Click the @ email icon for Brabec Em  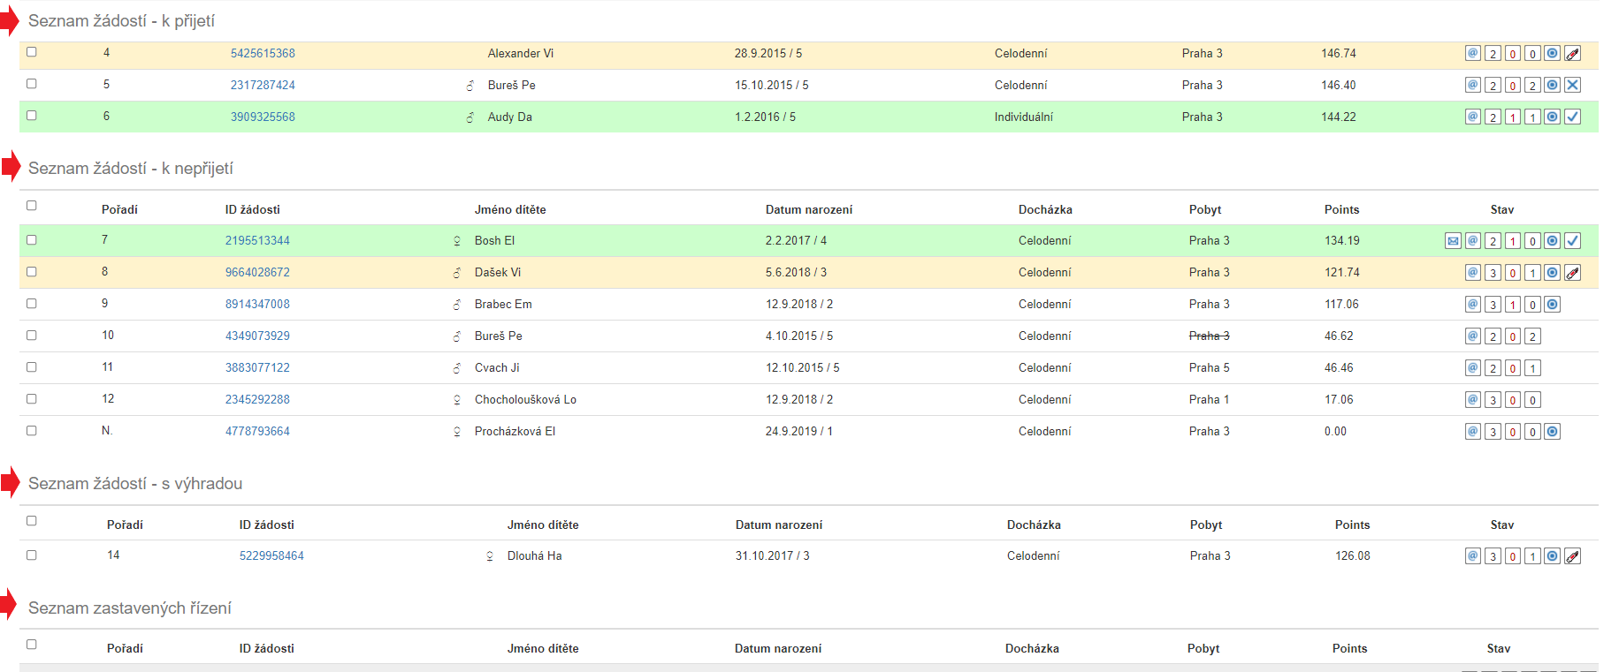coord(1473,304)
